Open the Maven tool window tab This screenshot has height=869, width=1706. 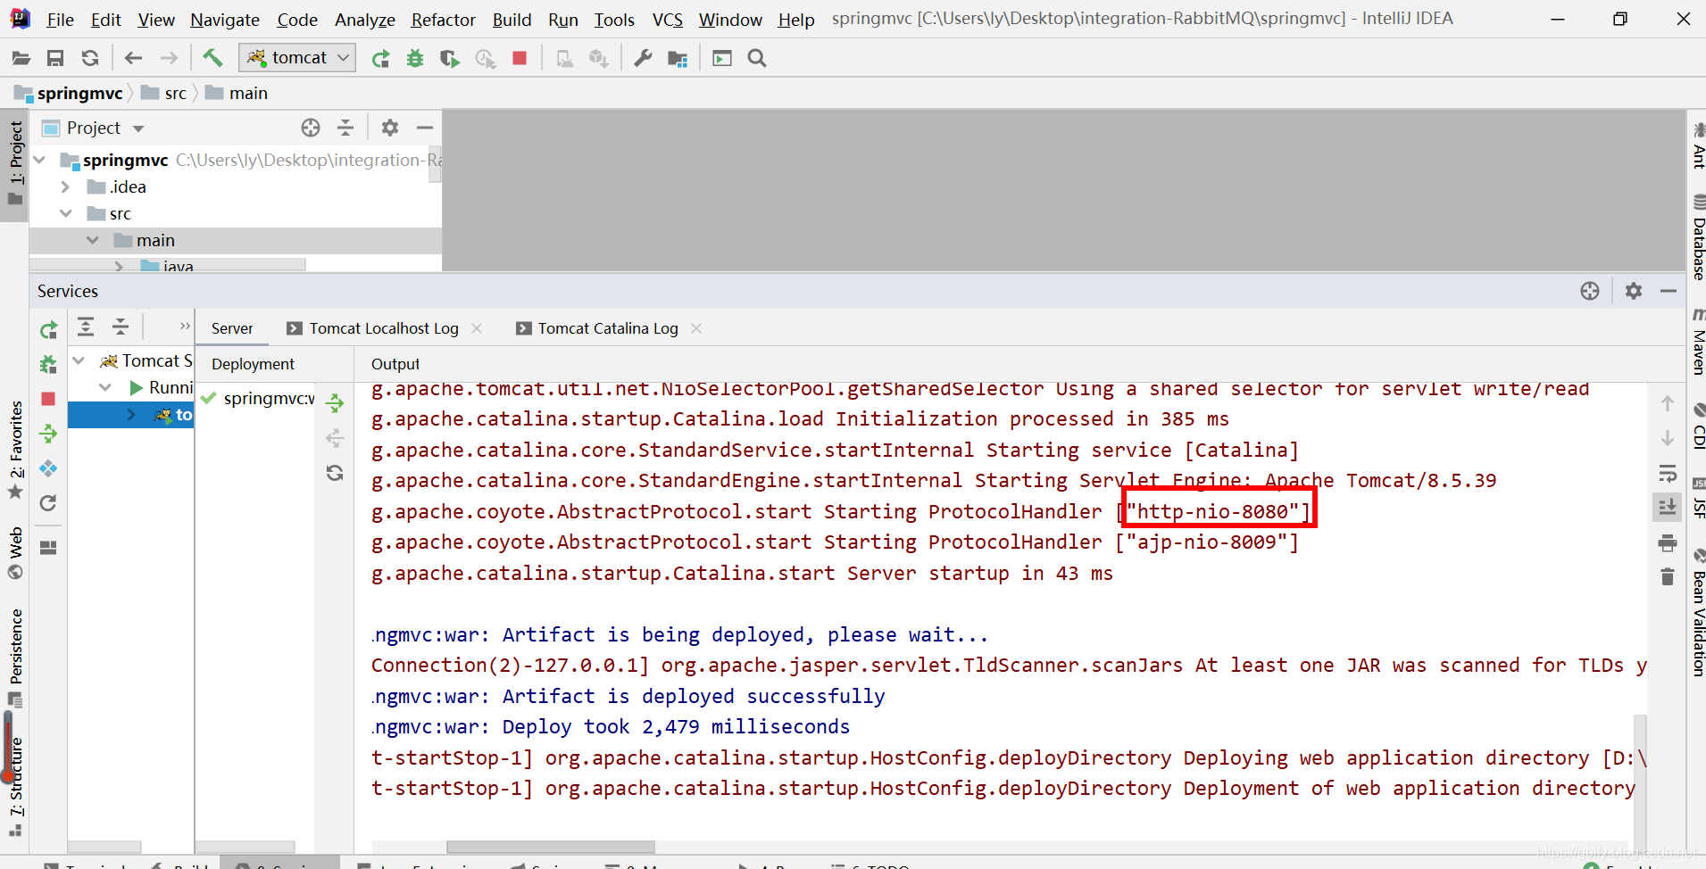1698,343
